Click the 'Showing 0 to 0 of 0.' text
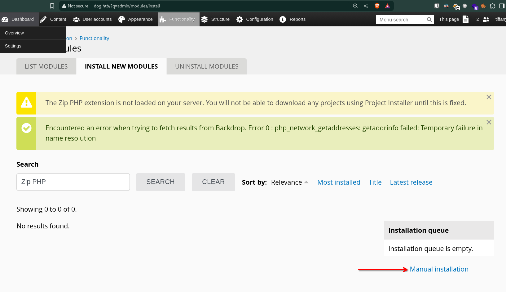The height and width of the screenshot is (292, 506). 46,209
